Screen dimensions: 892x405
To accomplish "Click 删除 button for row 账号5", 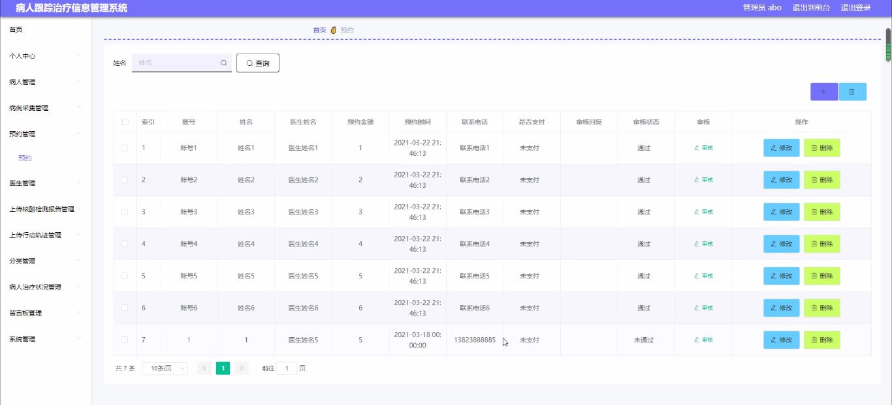I will [x=822, y=276].
